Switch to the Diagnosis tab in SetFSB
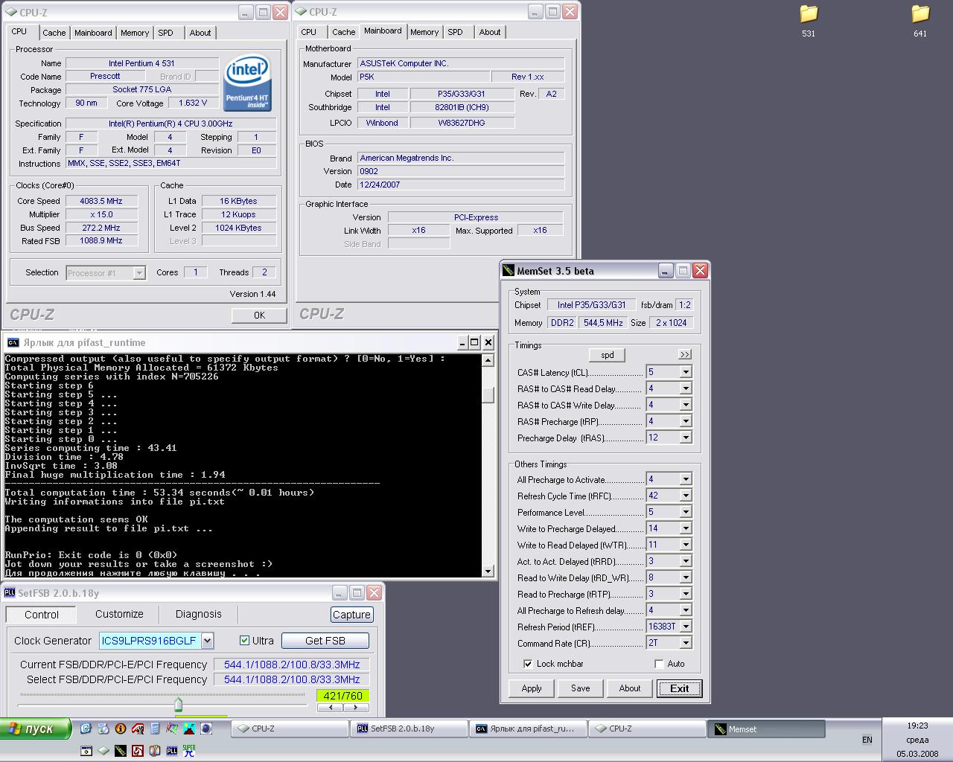Image resolution: width=953 pixels, height=762 pixels. 198,614
